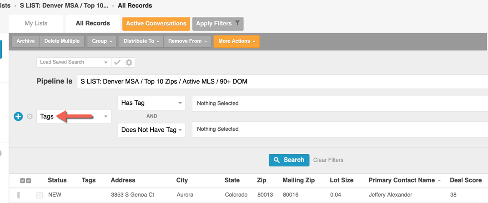The image size is (488, 203).
Task: Sort by the Address column header
Action: tap(123, 180)
